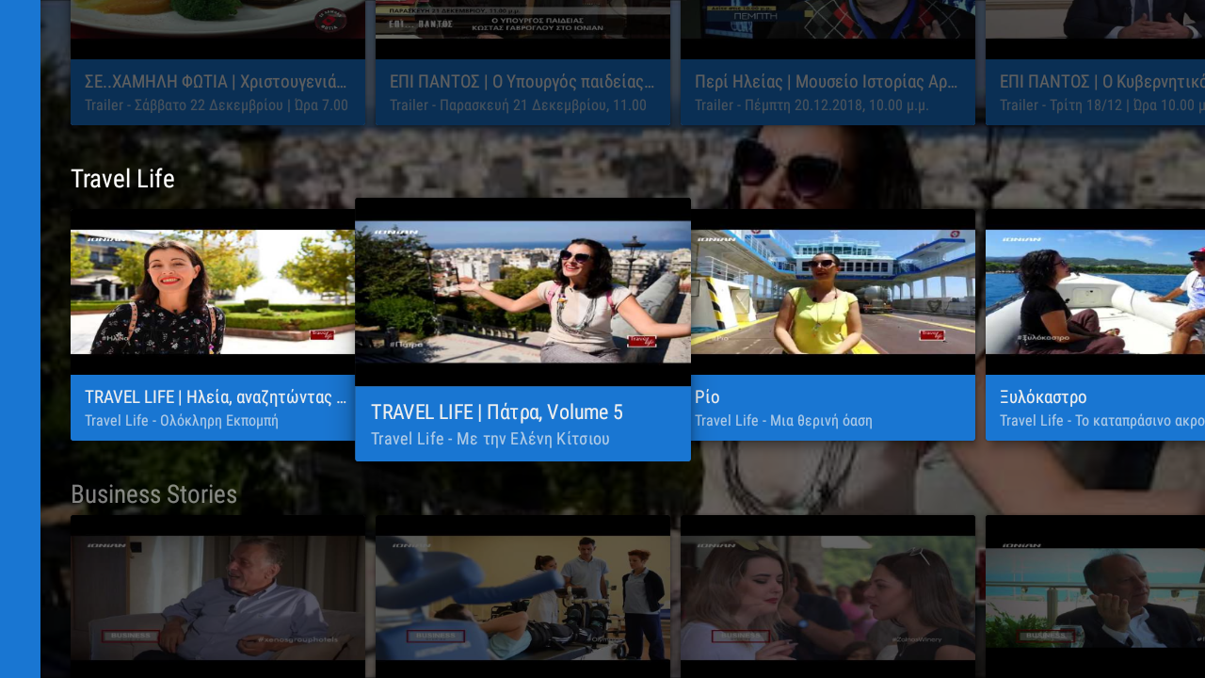1205x678 pixels.
Task: Select the Trailer Σάββατο 22 Δεκεμβρίου subtitle
Action: click(x=217, y=105)
